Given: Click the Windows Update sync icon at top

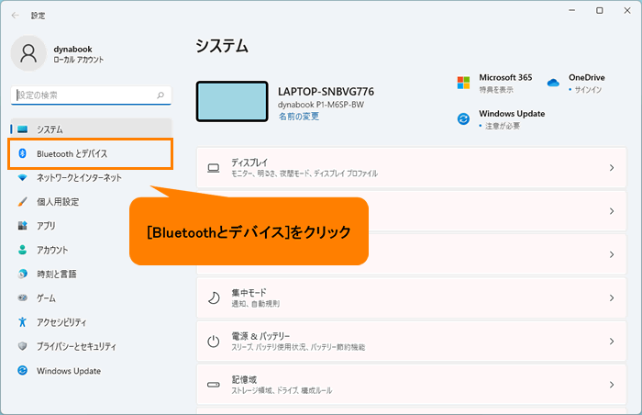Looking at the screenshot, I should click(463, 119).
